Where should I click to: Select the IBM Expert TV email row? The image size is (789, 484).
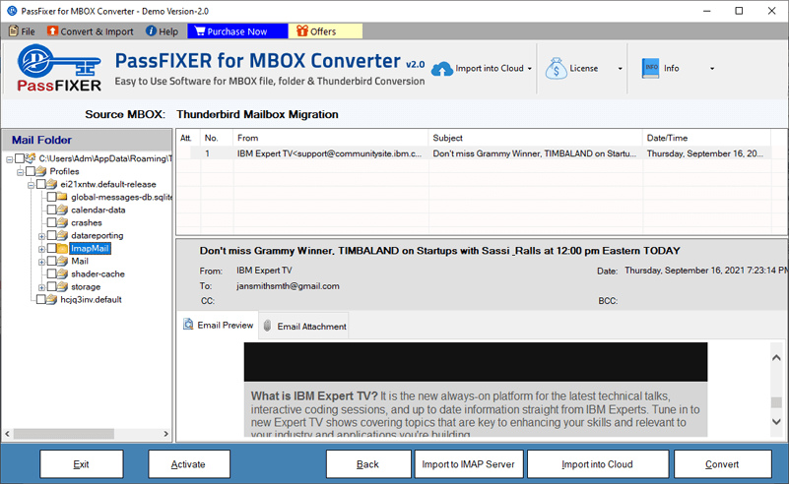[473, 153]
